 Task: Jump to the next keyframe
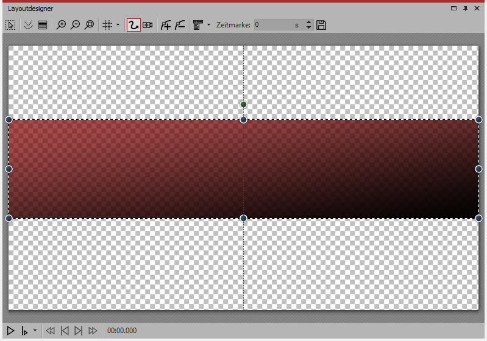click(78, 331)
